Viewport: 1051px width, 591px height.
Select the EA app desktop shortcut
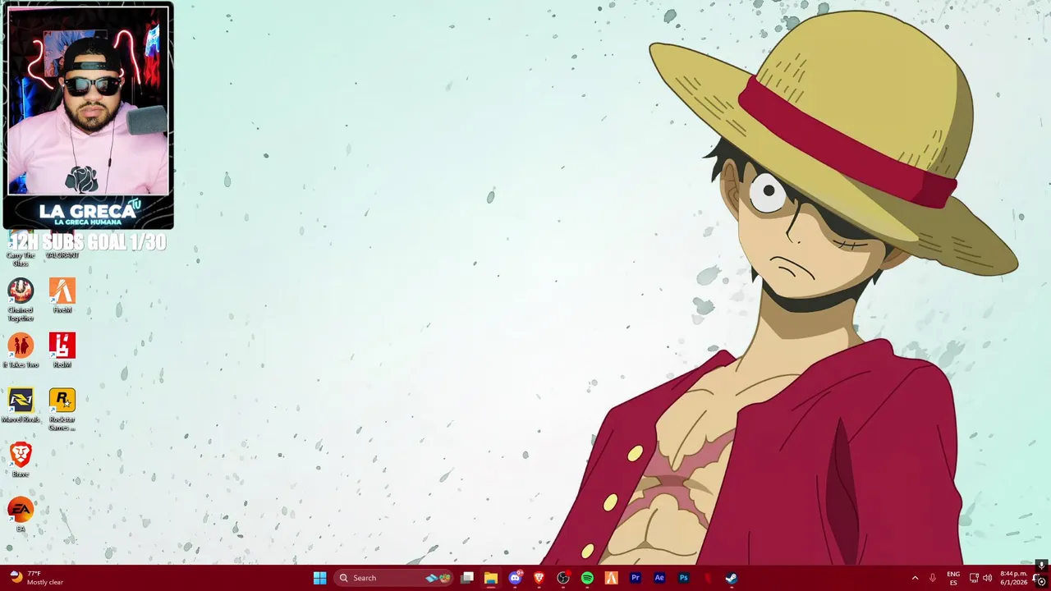point(21,515)
